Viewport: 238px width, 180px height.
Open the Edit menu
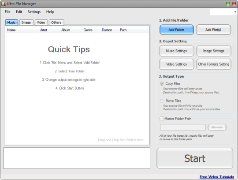19,12
